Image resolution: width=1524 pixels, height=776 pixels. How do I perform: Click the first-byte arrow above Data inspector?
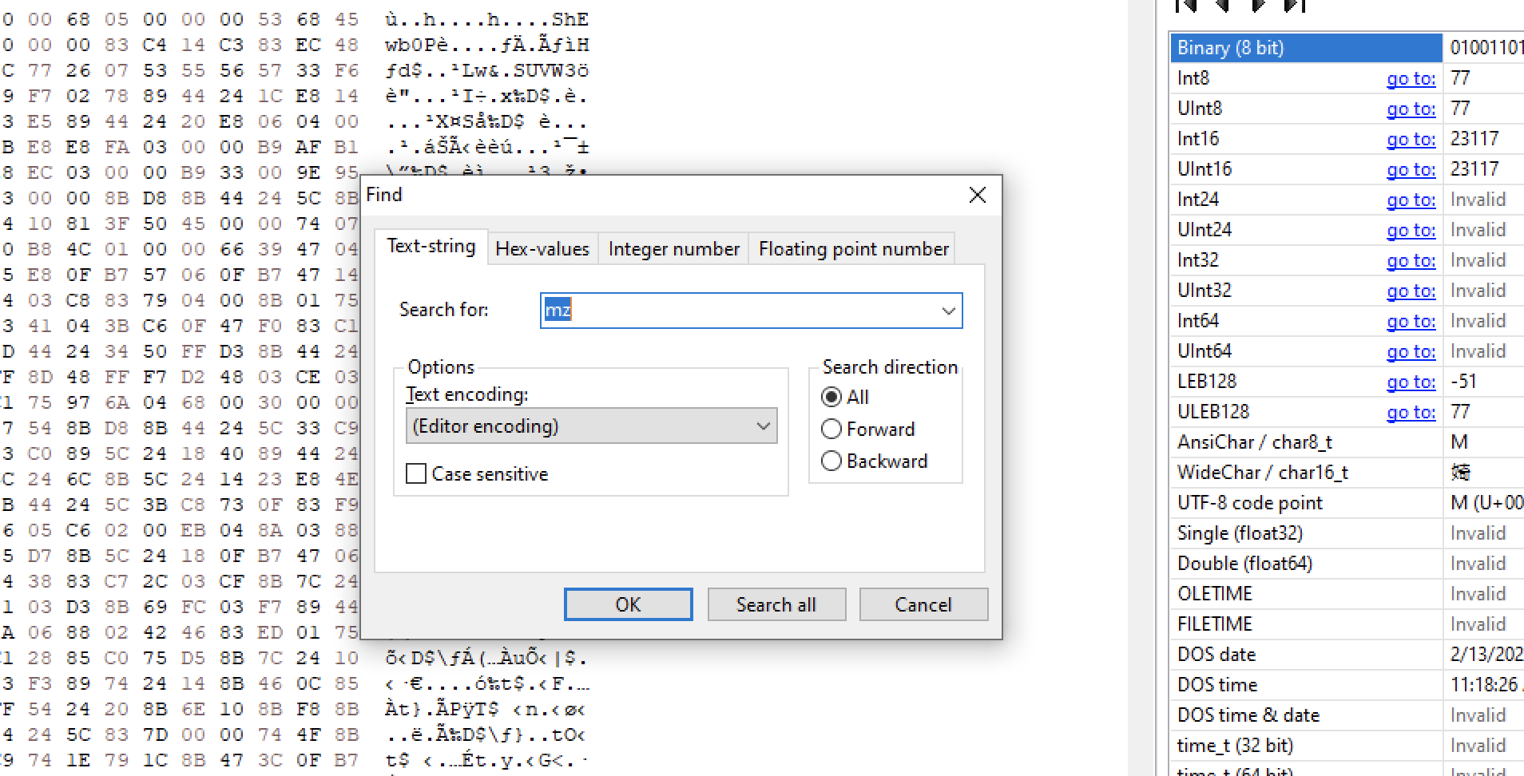1187,6
